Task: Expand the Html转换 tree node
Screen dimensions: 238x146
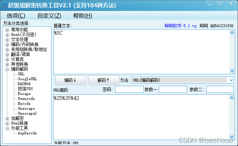Action: pyautogui.click(x=7, y=123)
